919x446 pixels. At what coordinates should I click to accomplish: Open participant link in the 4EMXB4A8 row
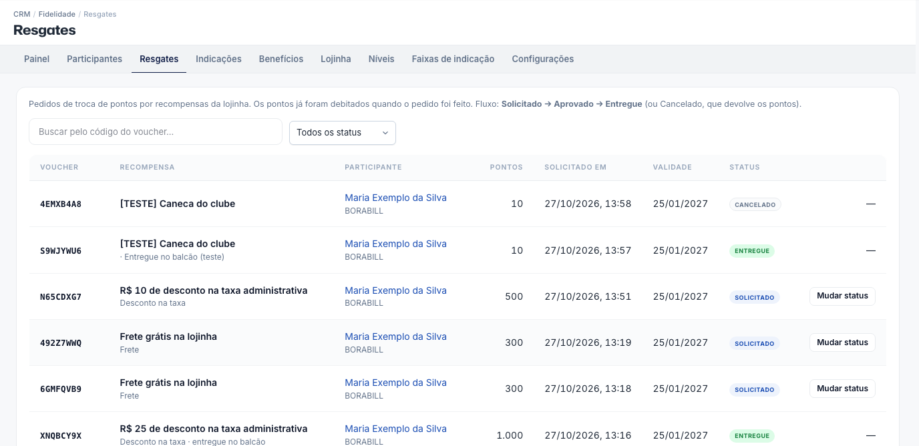point(395,198)
